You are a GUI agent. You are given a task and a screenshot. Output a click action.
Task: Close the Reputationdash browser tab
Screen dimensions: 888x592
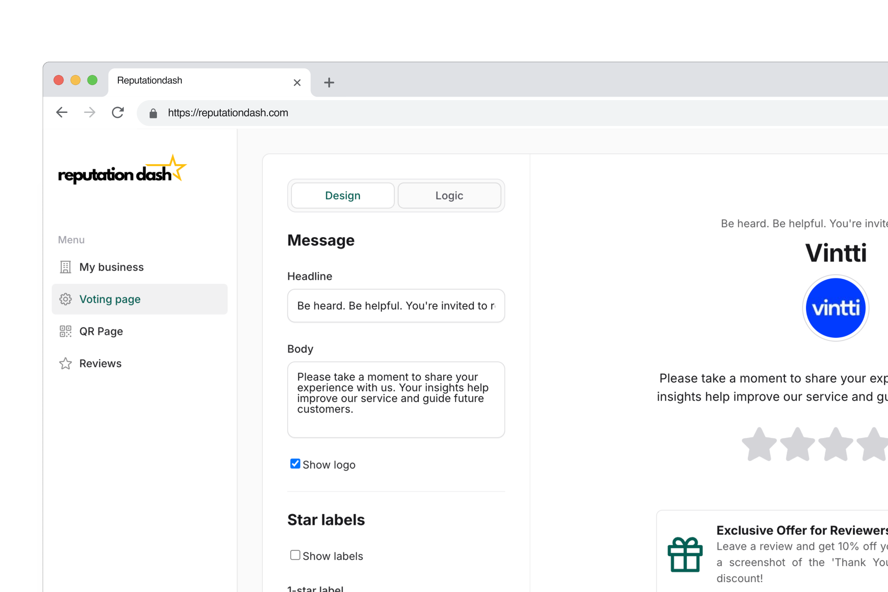(x=297, y=82)
